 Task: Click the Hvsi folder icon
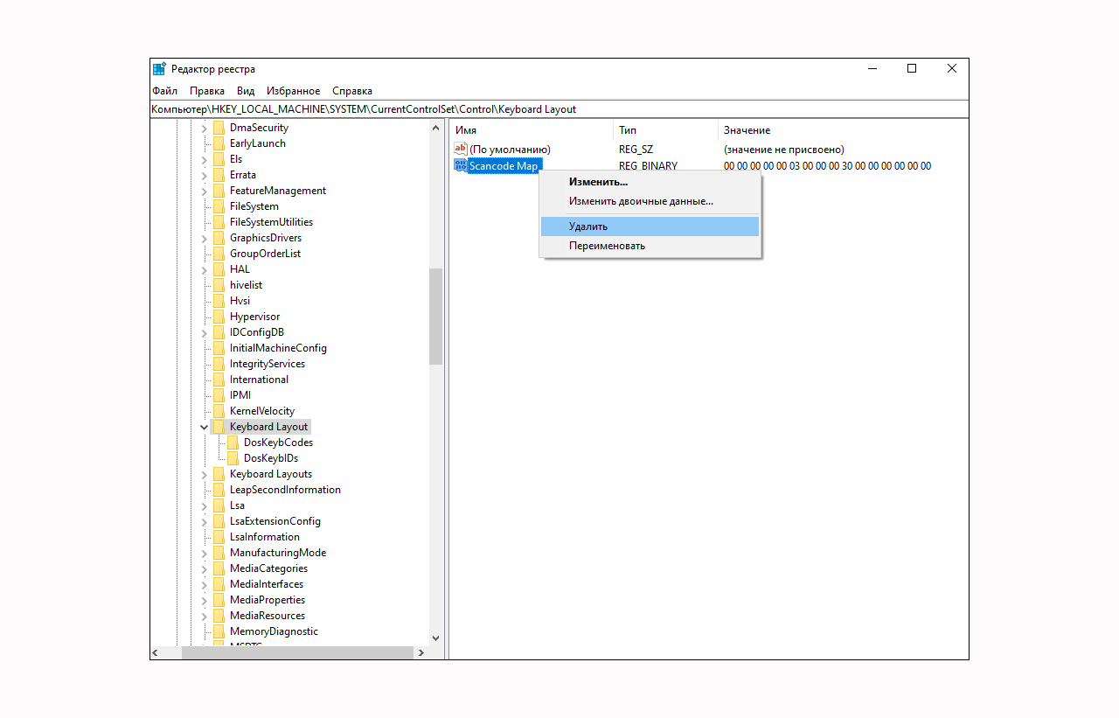click(x=219, y=301)
